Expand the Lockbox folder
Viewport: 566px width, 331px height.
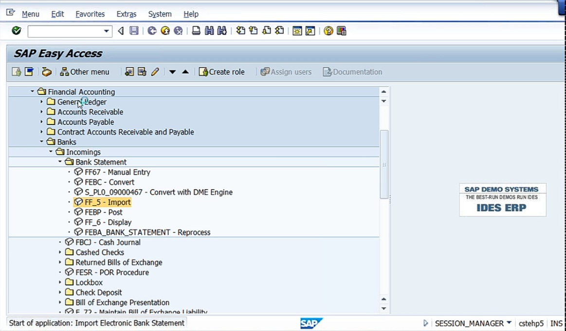coord(60,282)
